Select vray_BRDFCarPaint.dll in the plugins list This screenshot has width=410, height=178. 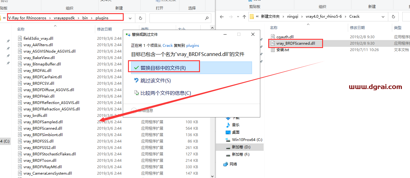(x=43, y=77)
